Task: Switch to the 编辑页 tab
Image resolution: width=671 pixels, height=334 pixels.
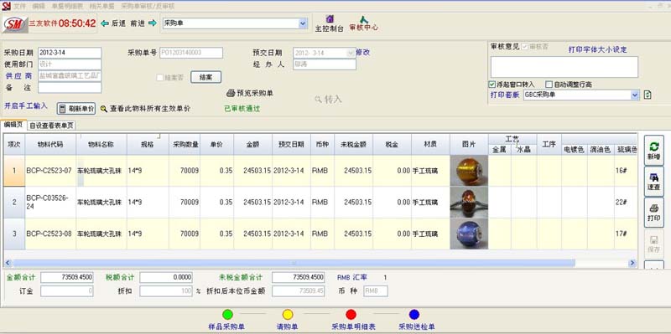Action: [x=13, y=125]
